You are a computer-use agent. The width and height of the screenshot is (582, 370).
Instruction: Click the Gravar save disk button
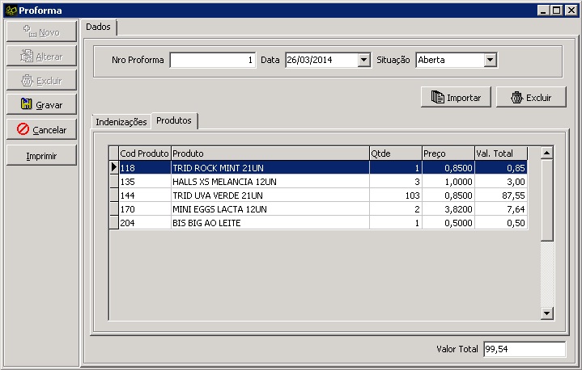click(x=41, y=104)
